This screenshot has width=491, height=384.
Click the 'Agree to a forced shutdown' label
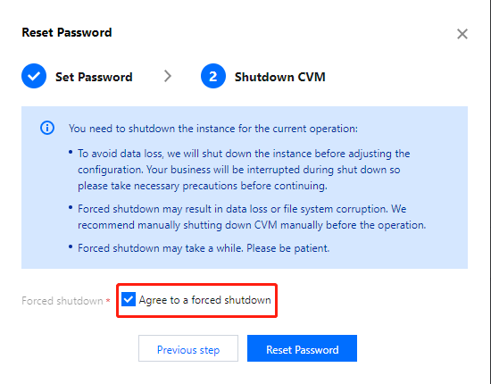pyautogui.click(x=205, y=300)
